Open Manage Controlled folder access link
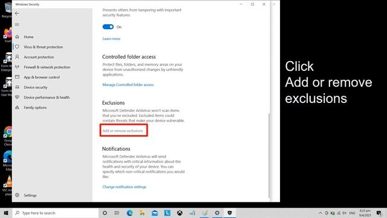387x218 pixels. [x=128, y=85]
